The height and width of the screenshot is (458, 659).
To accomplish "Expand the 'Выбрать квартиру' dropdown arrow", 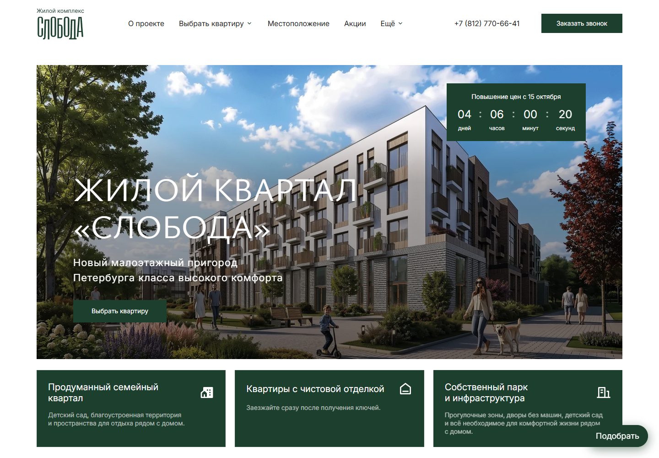I will click(249, 23).
